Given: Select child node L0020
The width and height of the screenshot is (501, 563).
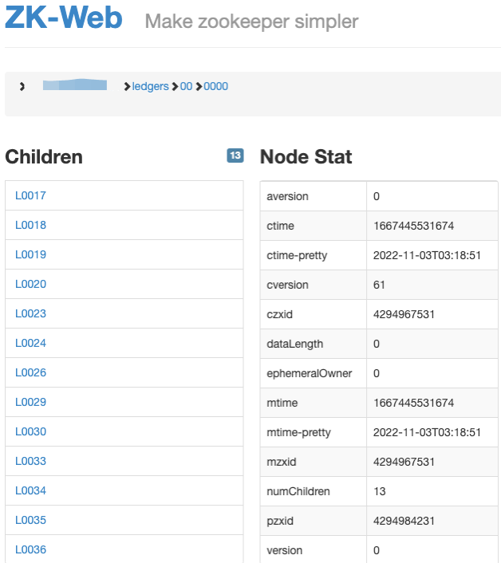Looking at the screenshot, I should (31, 284).
